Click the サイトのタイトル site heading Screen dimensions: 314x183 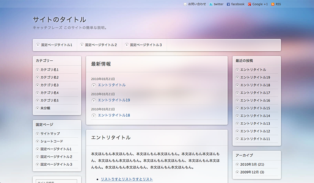59,20
